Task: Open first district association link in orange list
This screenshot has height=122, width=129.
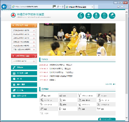Action: click(x=24, y=31)
